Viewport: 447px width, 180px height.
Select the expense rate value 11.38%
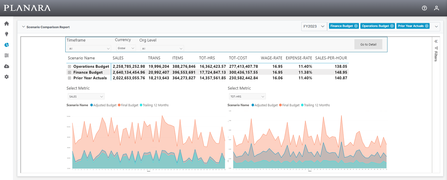tap(305, 72)
